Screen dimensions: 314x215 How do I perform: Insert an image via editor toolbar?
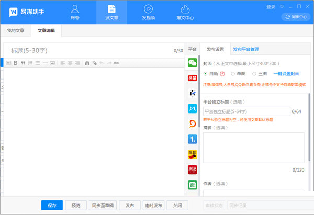pyautogui.click(x=53, y=63)
